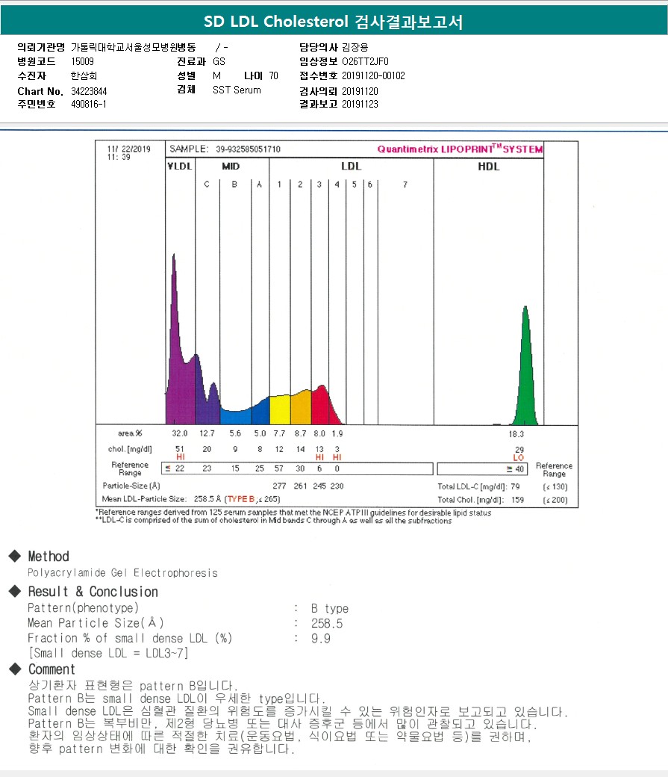Screen dimensions: 668x777
Task: Select the VLDL area % value '32.0'
Action: (x=180, y=433)
